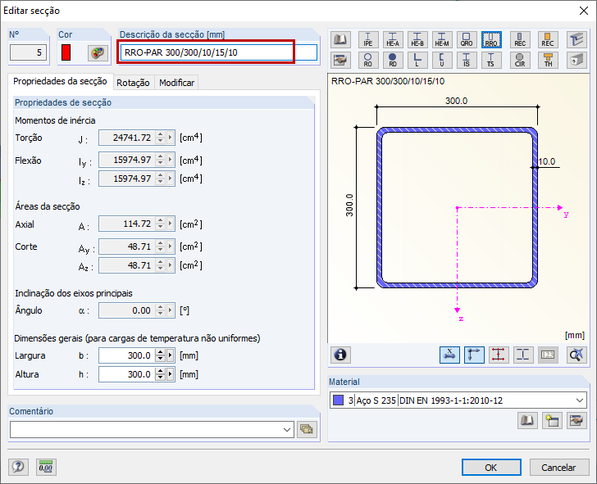Click the Nº field showing 5

pos(28,52)
